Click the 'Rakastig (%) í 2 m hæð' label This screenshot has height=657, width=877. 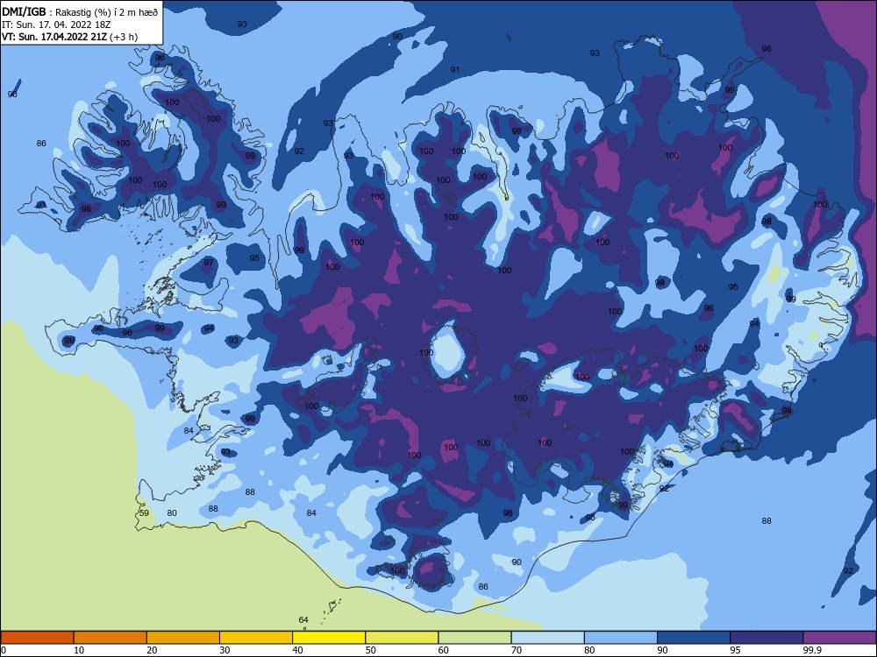(x=107, y=12)
